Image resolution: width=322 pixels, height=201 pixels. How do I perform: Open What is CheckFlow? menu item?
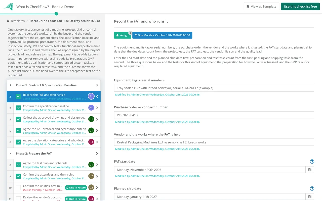(x=33, y=7)
